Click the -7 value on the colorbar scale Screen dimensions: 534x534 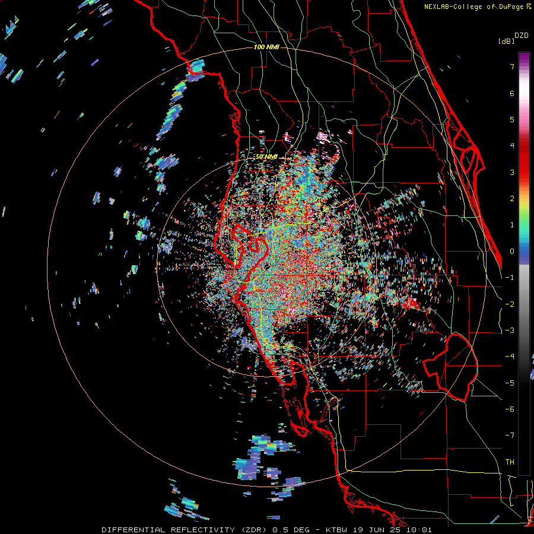point(510,436)
